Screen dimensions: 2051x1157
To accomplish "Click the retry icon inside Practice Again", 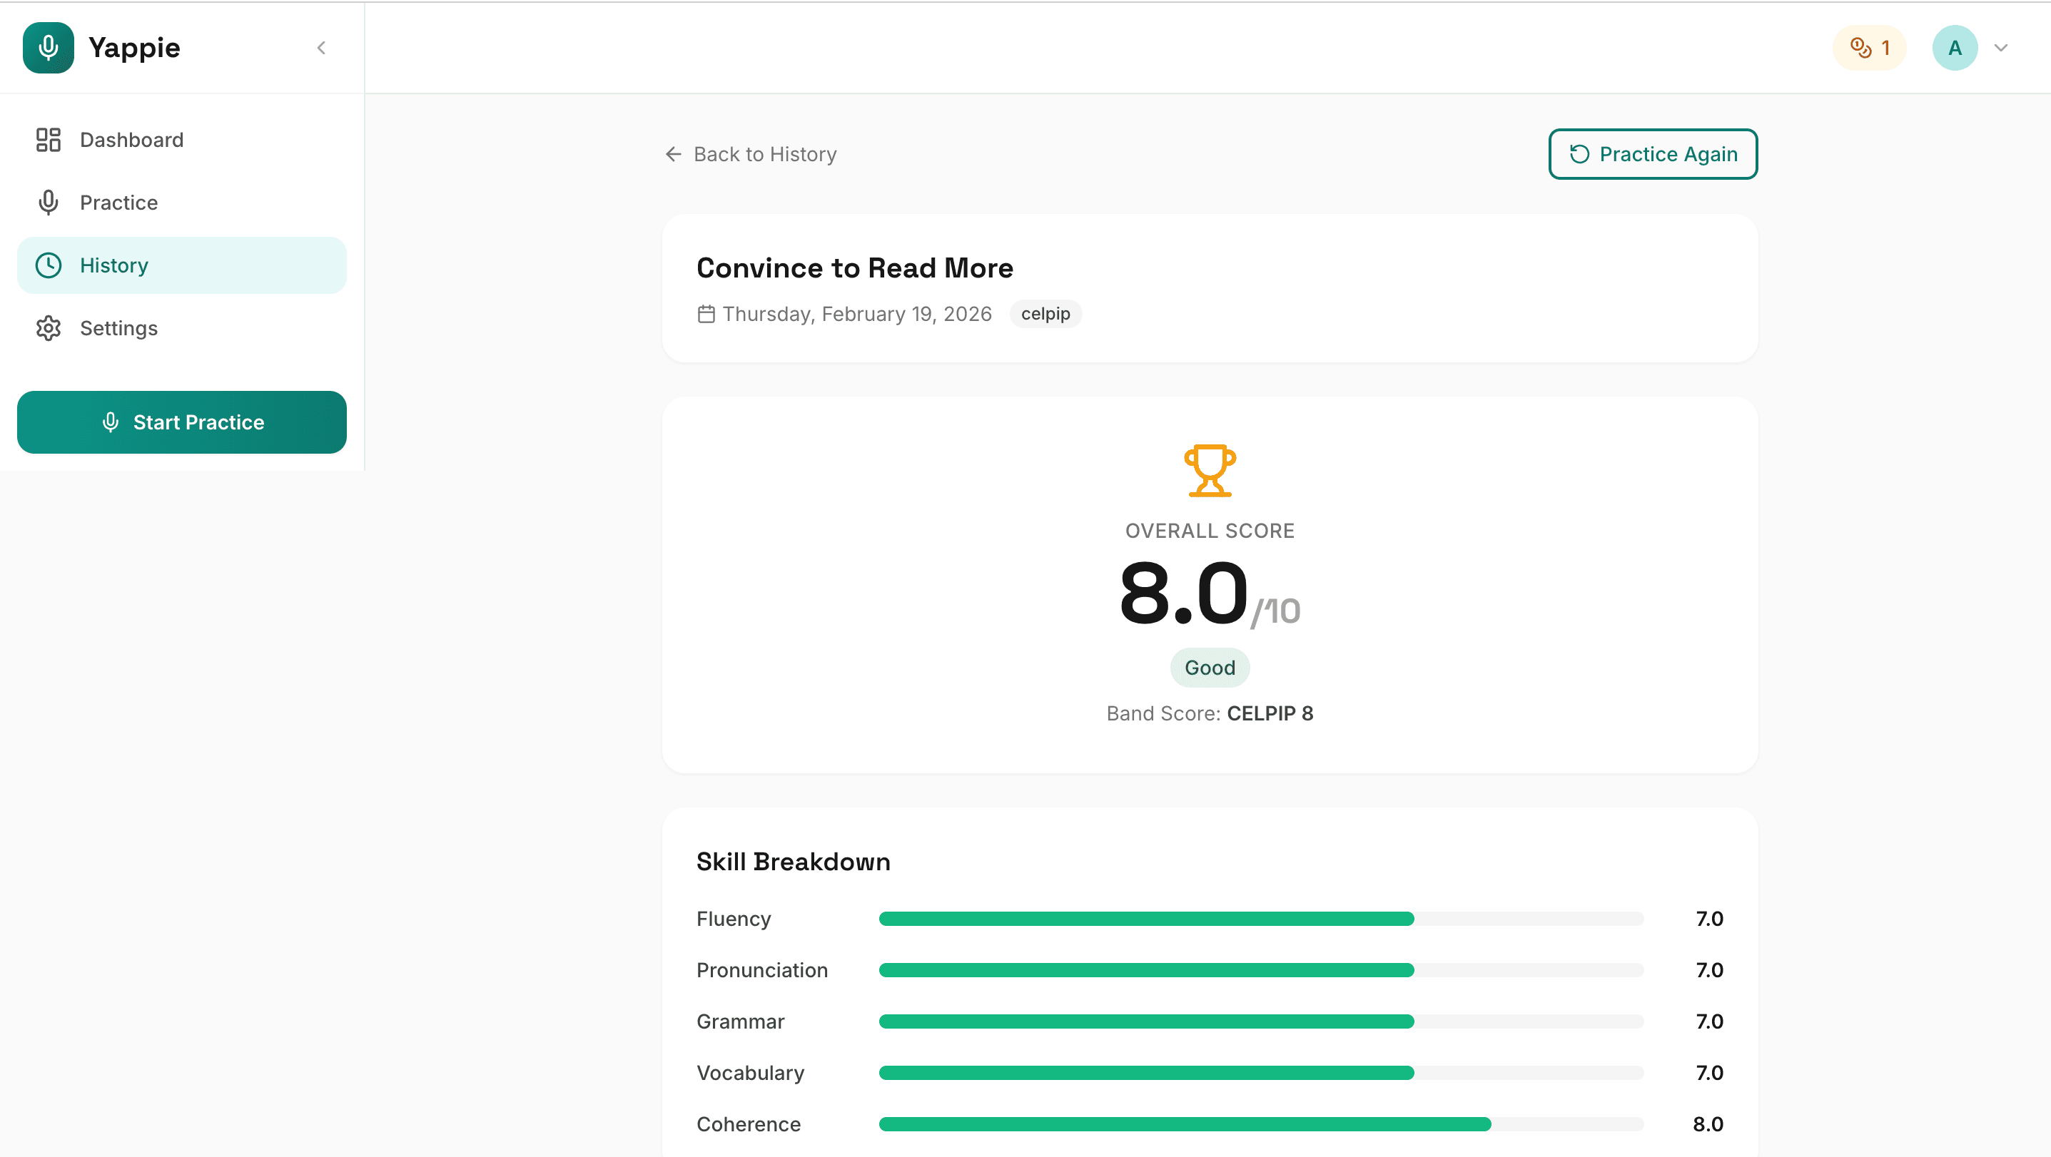I will pos(1581,153).
